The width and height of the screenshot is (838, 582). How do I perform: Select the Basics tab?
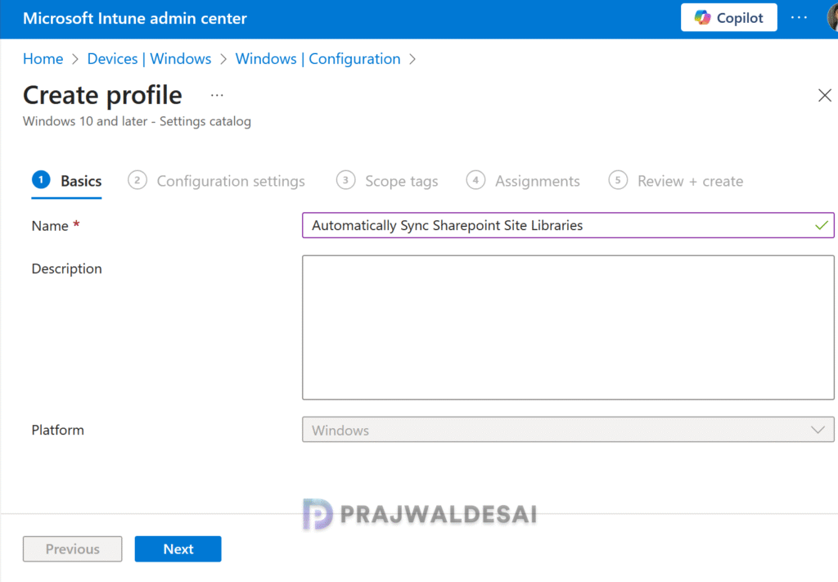click(x=67, y=181)
